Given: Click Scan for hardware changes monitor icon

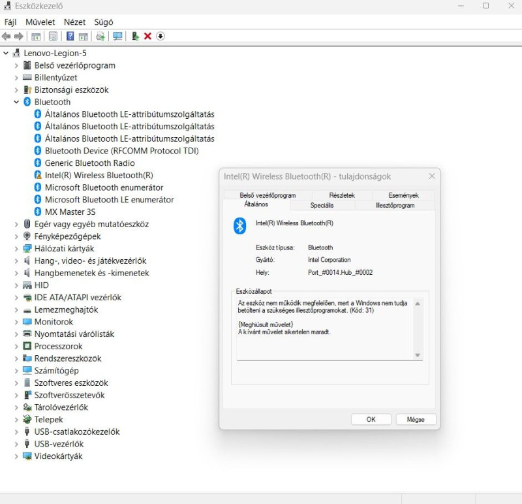Looking at the screenshot, I should [117, 36].
